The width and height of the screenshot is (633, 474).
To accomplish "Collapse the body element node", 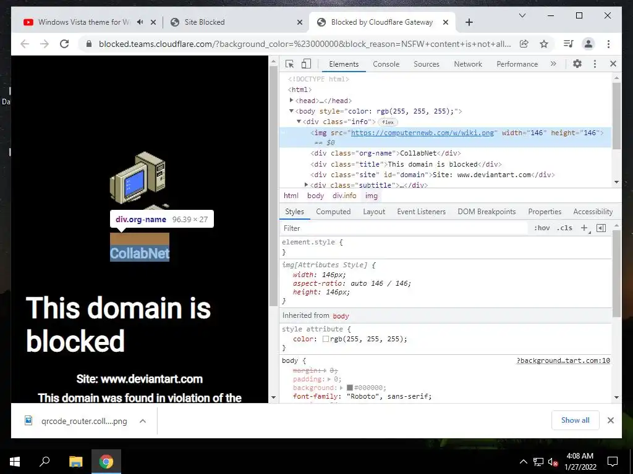I will [x=291, y=111].
